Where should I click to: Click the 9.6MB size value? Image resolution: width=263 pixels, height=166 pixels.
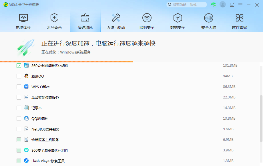click(228, 129)
